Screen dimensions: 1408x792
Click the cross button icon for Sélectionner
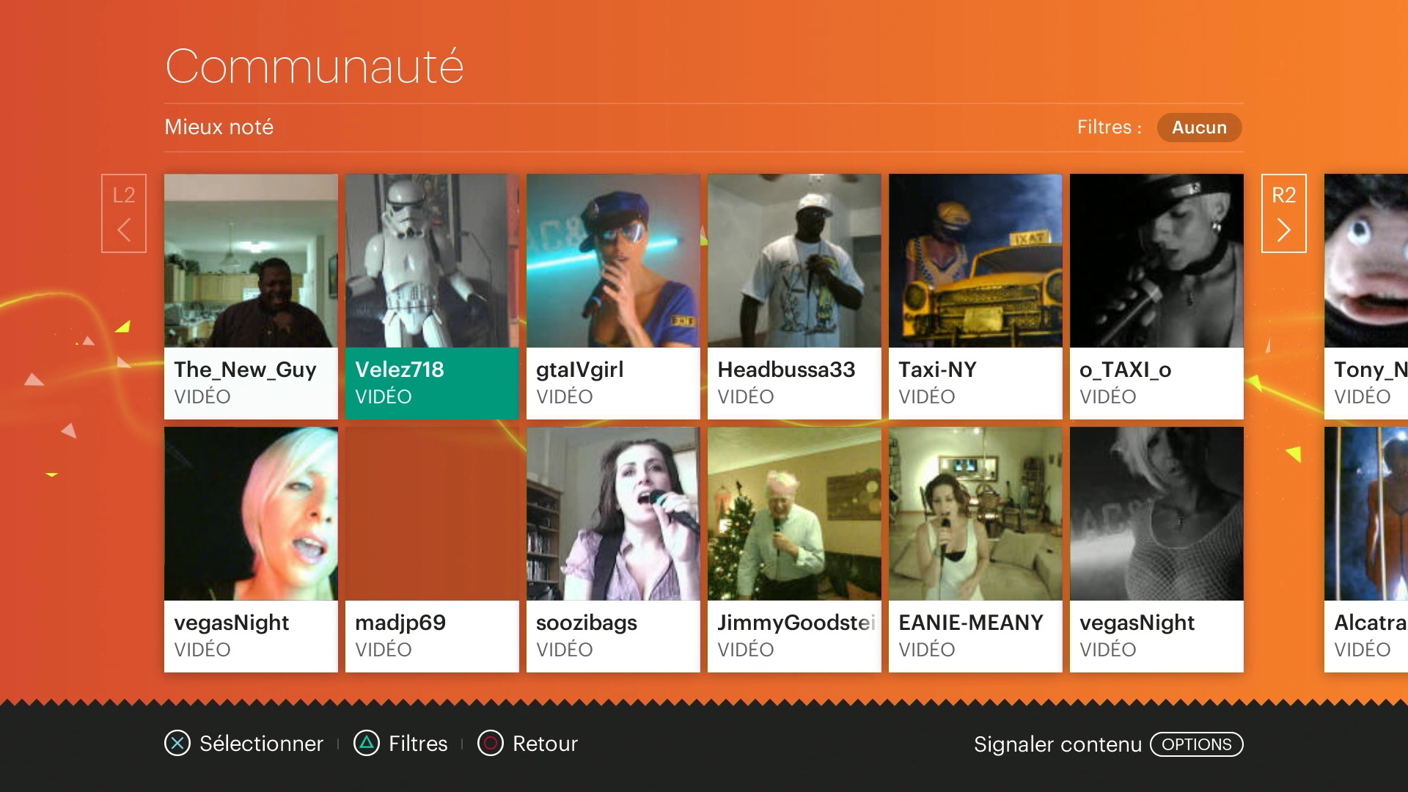tap(177, 744)
